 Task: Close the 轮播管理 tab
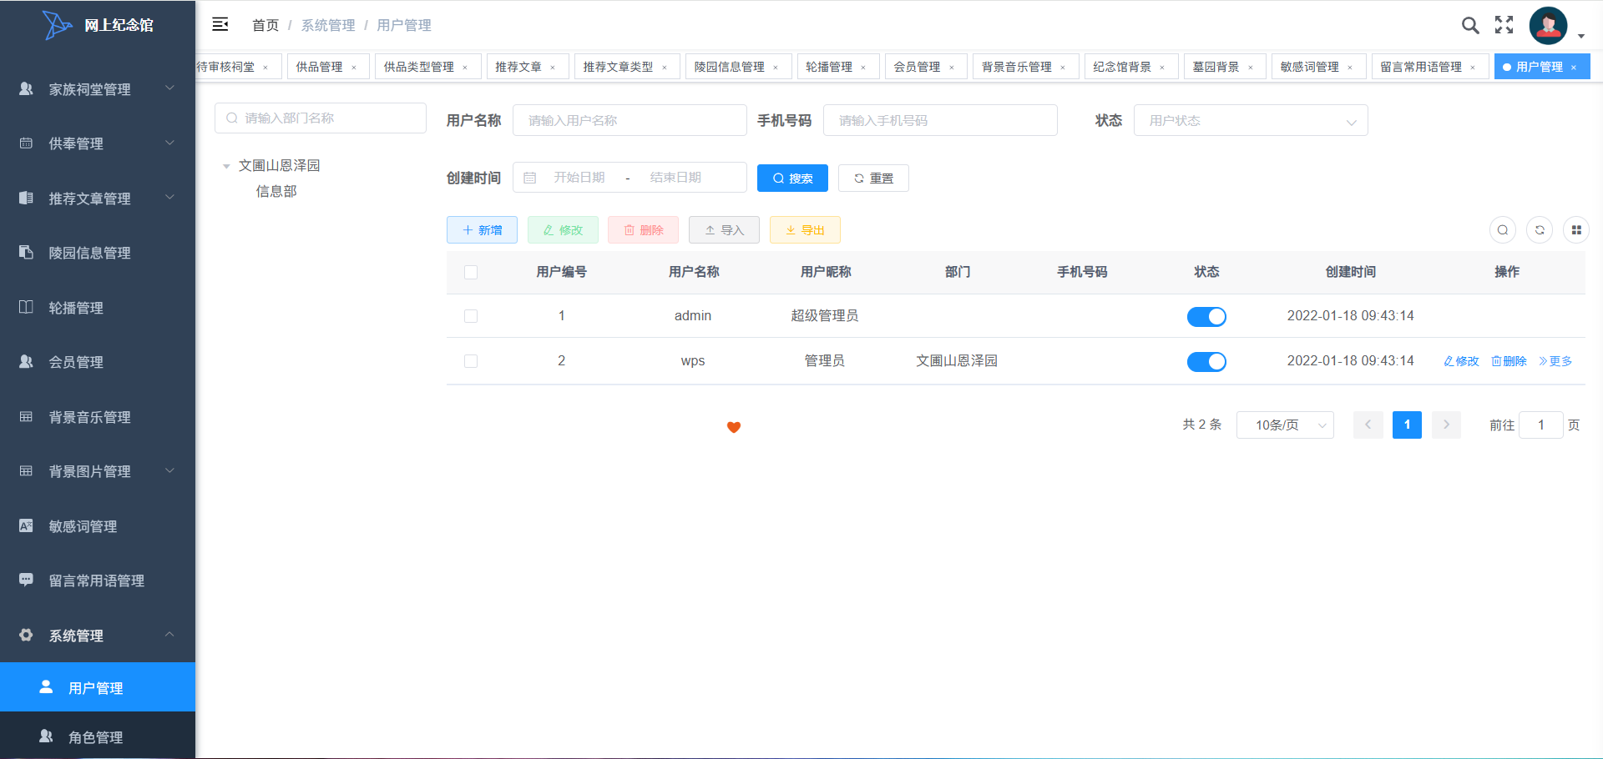pos(863,68)
